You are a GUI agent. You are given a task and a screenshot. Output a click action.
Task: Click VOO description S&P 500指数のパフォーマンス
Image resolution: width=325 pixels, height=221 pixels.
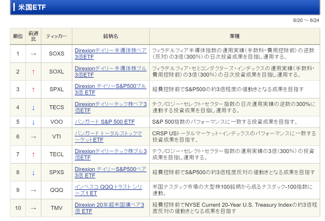coord(225,122)
